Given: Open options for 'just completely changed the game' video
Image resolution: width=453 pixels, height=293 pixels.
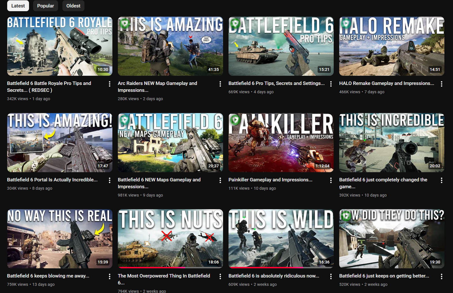Looking at the screenshot, I should coord(442,180).
